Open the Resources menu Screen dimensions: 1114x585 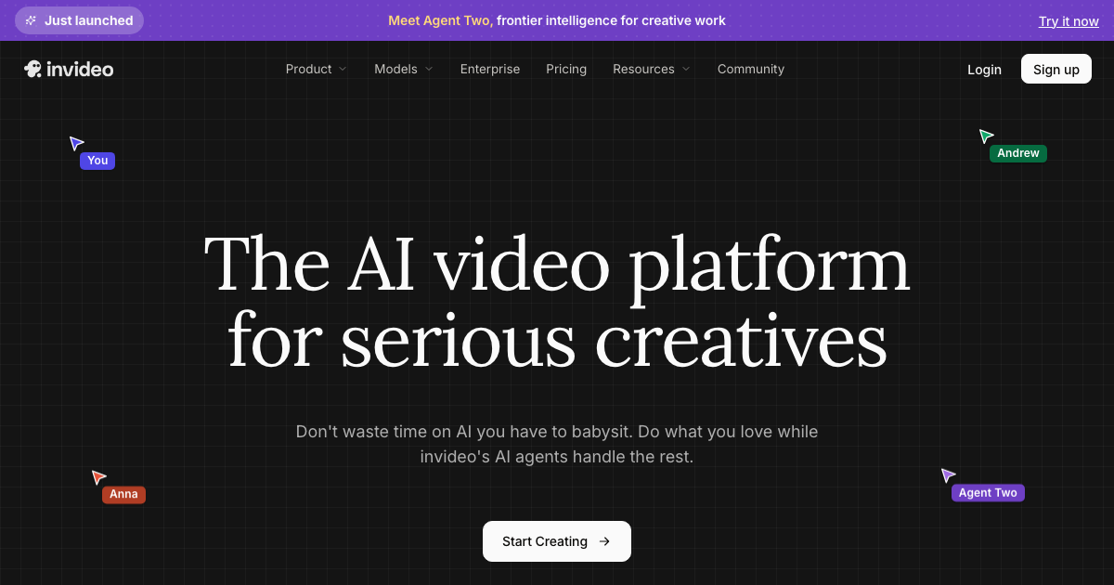click(x=652, y=69)
